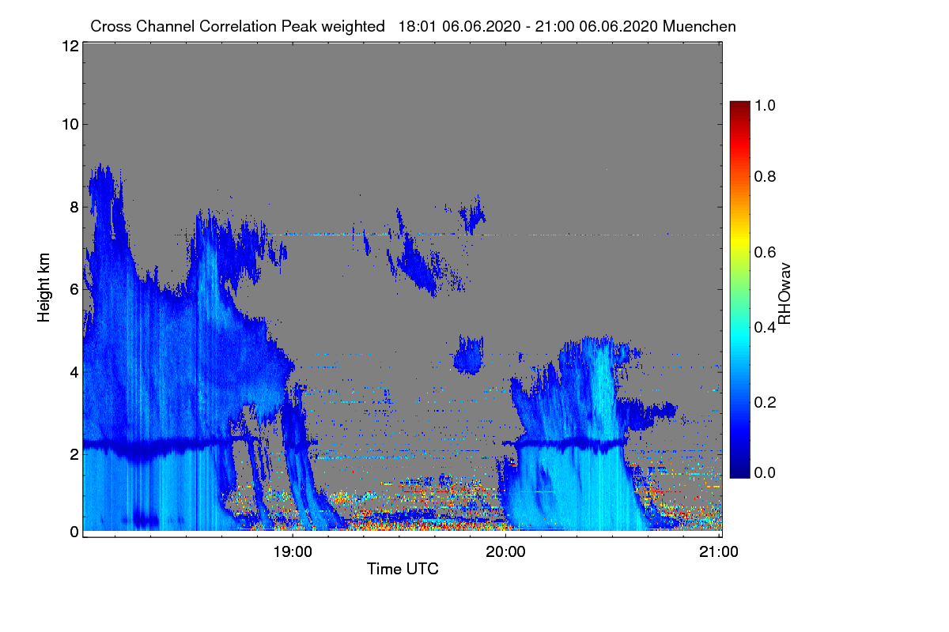Click the '21:00' time axis tick label
Screen dimensions: 949x632
pos(719,552)
